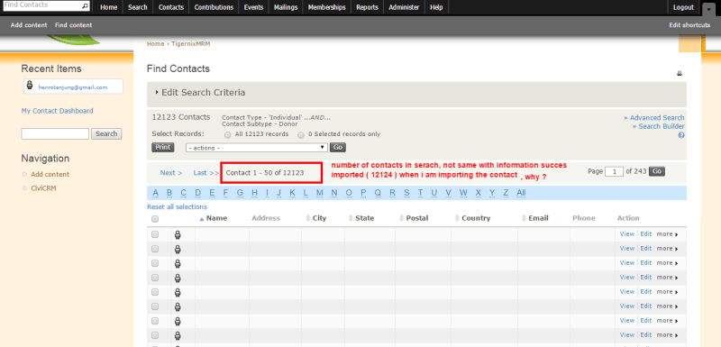Screen dimensions: 721x347
Task: Click Go button beside actions dropdown
Action: click(x=338, y=148)
